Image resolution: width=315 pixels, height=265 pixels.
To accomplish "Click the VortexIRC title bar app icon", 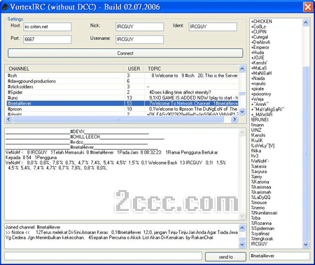I will (5, 7).
